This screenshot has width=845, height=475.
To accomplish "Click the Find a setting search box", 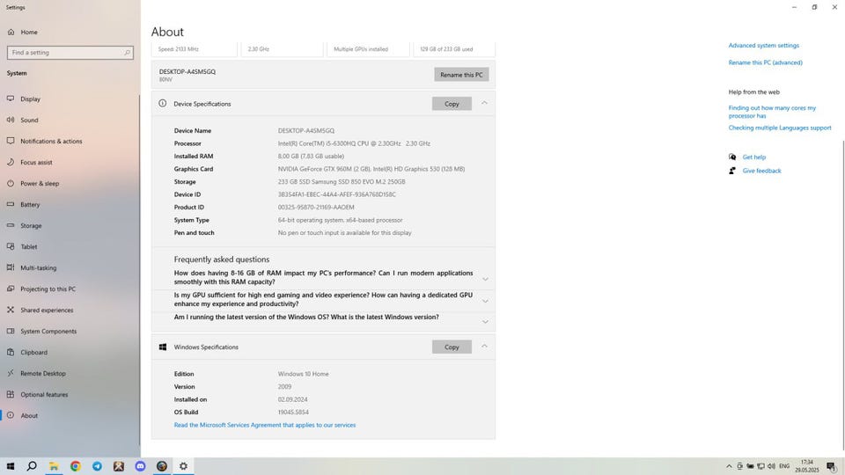I will pyautogui.click(x=70, y=53).
